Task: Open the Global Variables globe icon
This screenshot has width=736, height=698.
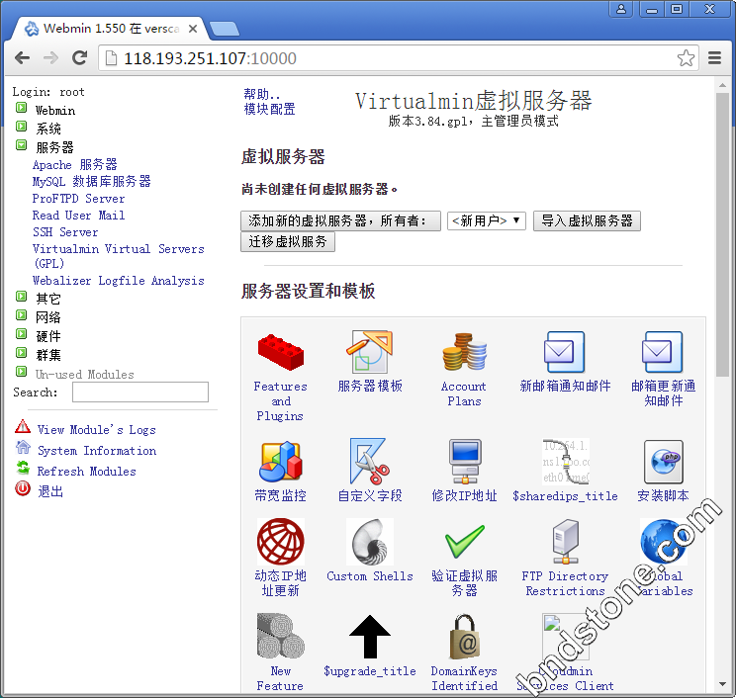Action: 663,542
